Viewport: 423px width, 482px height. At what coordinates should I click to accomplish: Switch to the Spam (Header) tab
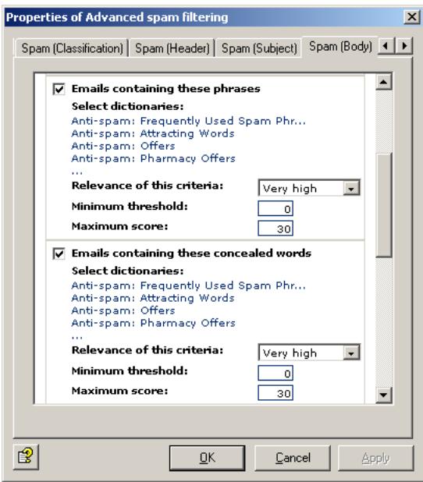click(172, 48)
